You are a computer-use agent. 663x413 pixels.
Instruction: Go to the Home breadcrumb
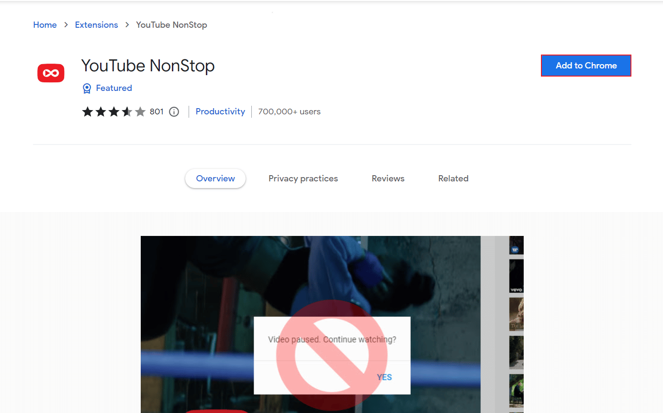point(45,25)
